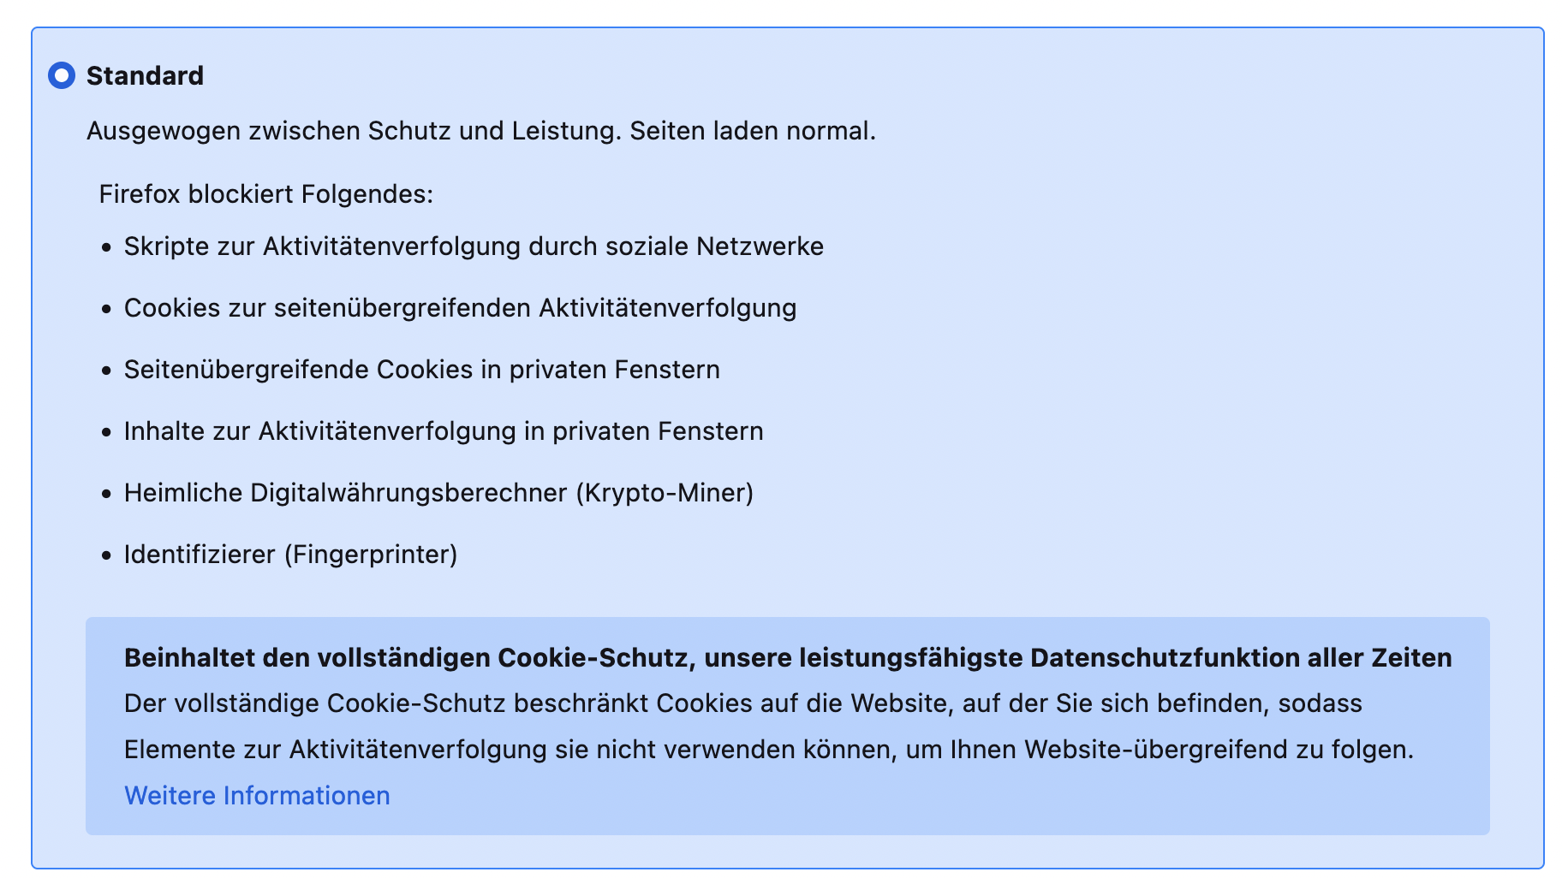Click the 'Cookies zur seitenübergreifenden Aktivitätenverfolgung' item
This screenshot has height=878, width=1562.
[x=460, y=308]
